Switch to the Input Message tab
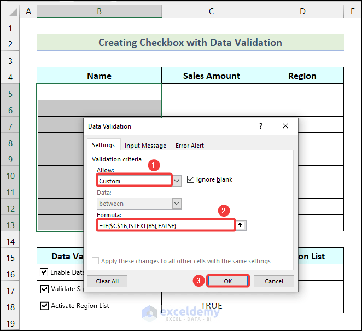 (x=145, y=146)
